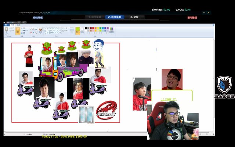This screenshot has width=235, height=147.
Task: Expand the Paint file menu button
Action: pyautogui.click(x=6, y=25)
